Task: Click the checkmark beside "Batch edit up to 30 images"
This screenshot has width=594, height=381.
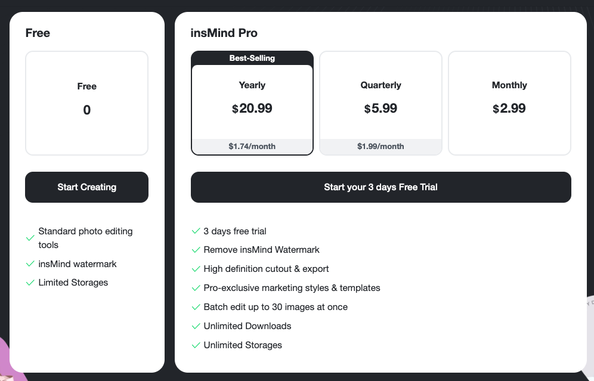Action: coord(196,307)
